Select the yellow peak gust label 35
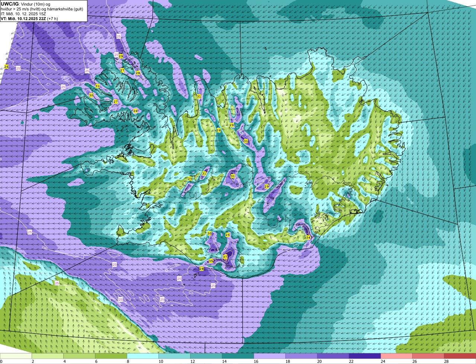The height and width of the screenshot is (364, 476). [x=211, y=261]
